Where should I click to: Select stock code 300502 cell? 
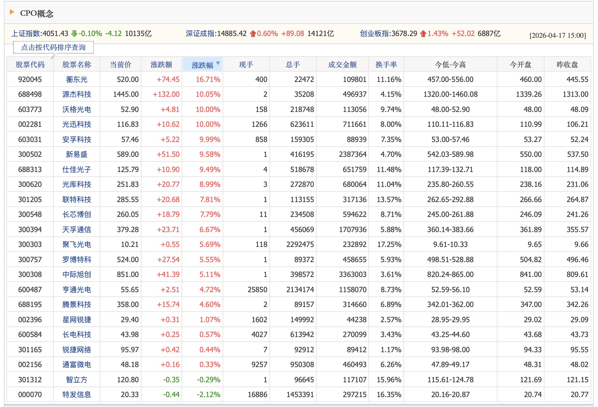[x=30, y=154]
